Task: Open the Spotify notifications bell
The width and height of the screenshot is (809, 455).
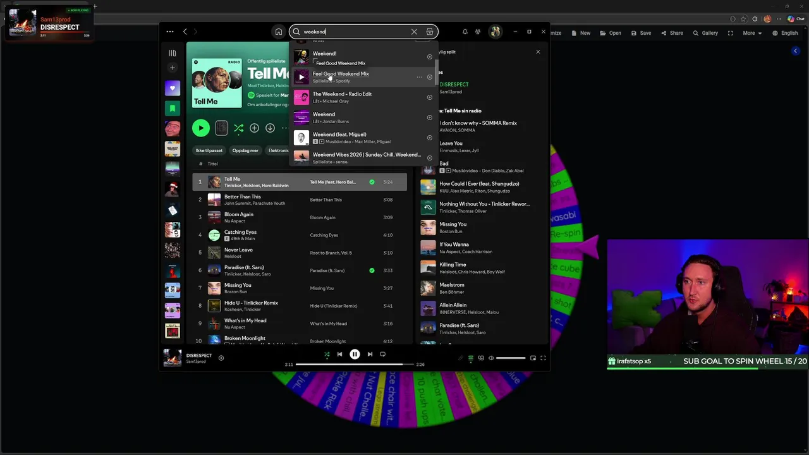Action: (465, 32)
